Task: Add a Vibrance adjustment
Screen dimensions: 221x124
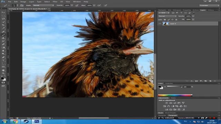Action: [183, 103]
